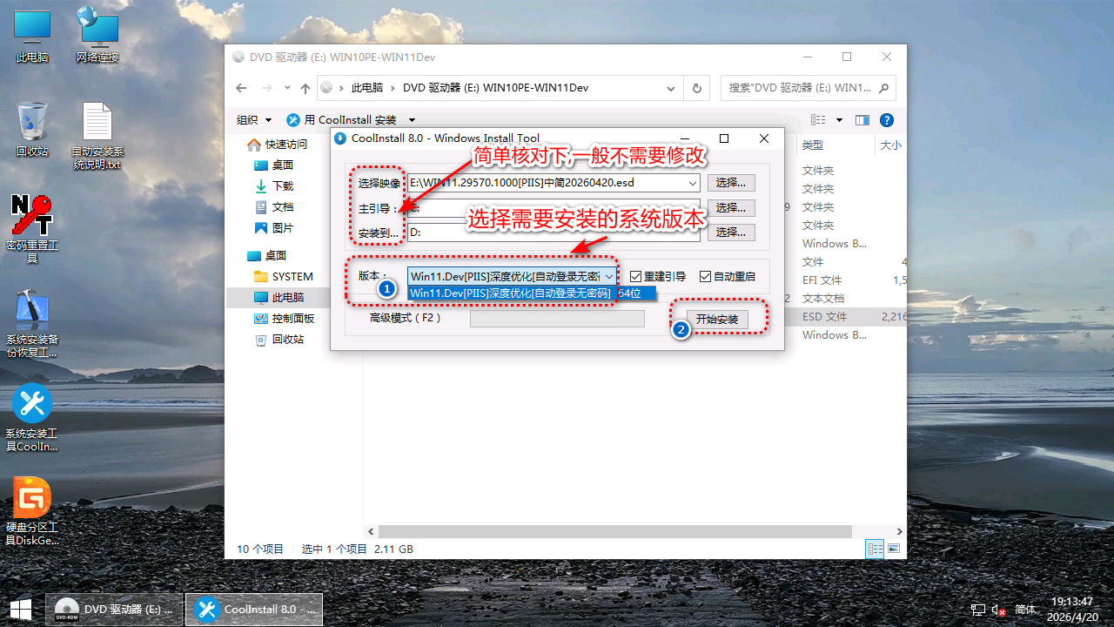Click the Explorer horizontal scrollbar
Image resolution: width=1114 pixels, height=627 pixels.
pos(614,531)
